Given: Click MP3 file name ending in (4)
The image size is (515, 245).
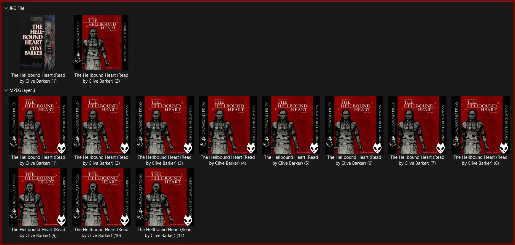Looking at the screenshot, I should pyautogui.click(x=228, y=160).
